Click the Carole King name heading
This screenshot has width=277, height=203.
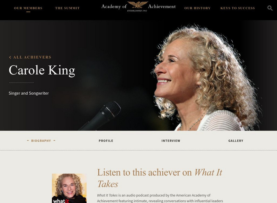[x=42, y=70]
